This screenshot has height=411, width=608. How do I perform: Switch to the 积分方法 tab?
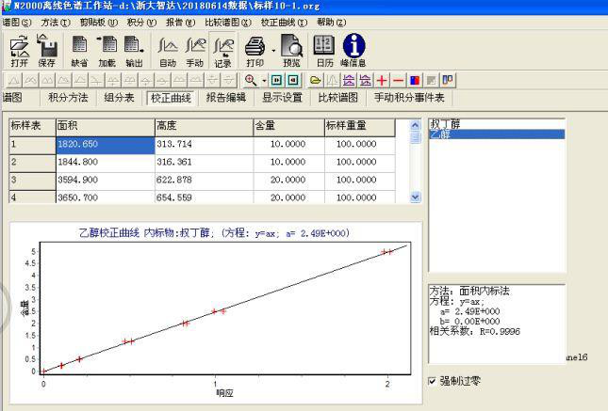point(68,98)
